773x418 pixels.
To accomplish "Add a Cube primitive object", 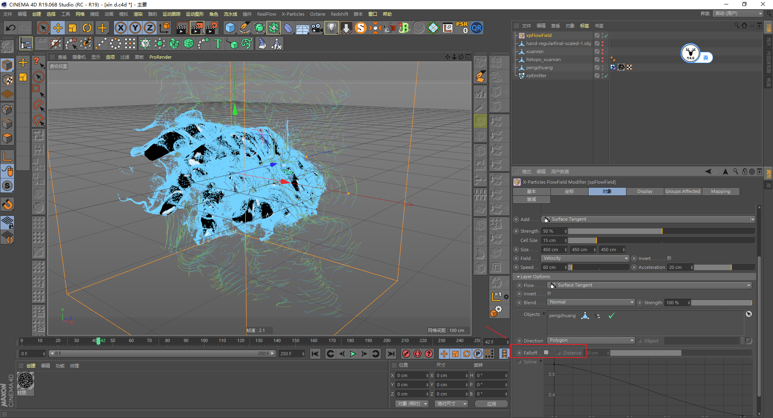I will 230,28.
